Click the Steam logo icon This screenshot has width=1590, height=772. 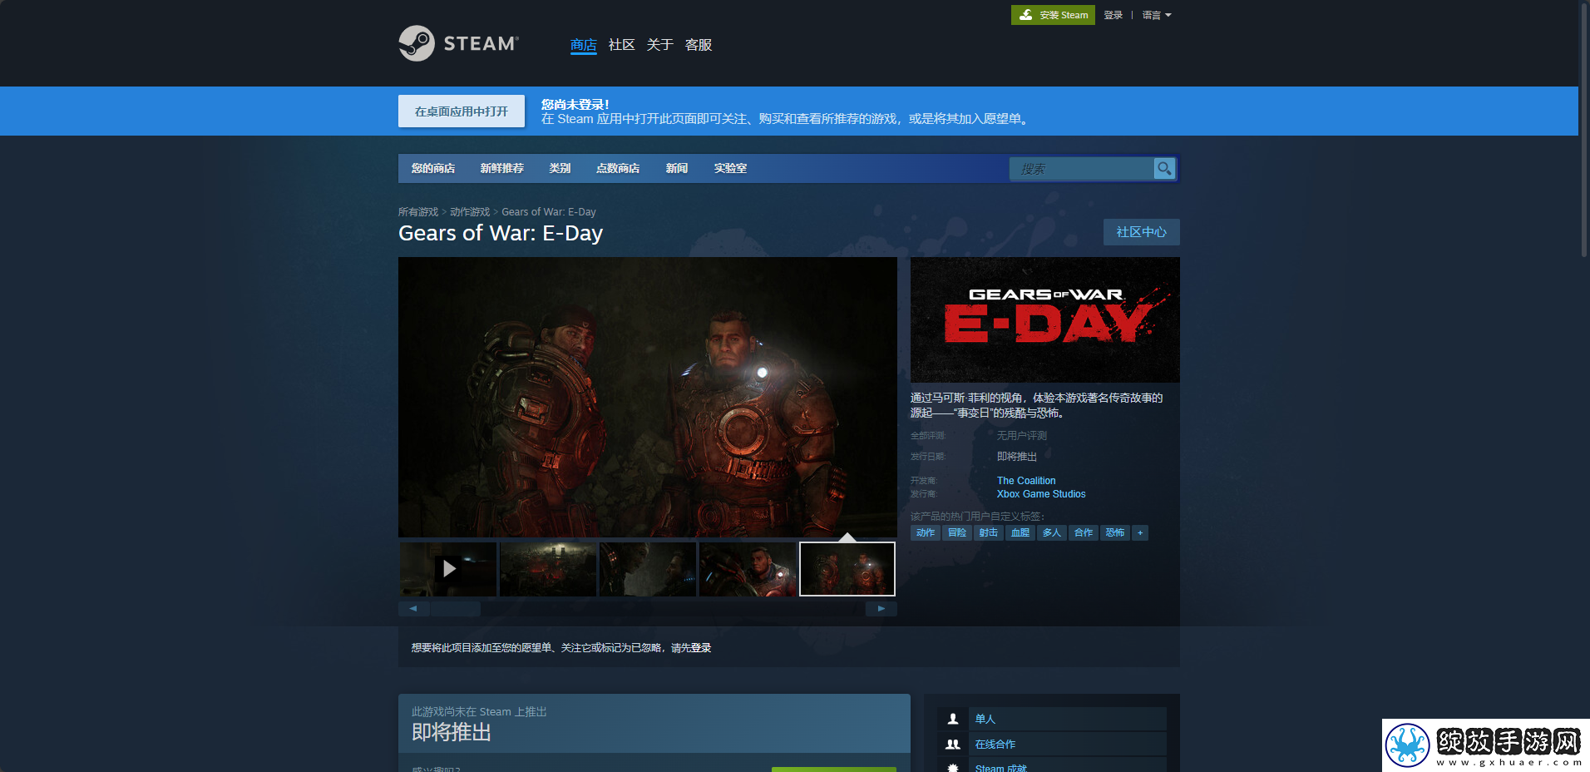(x=417, y=43)
